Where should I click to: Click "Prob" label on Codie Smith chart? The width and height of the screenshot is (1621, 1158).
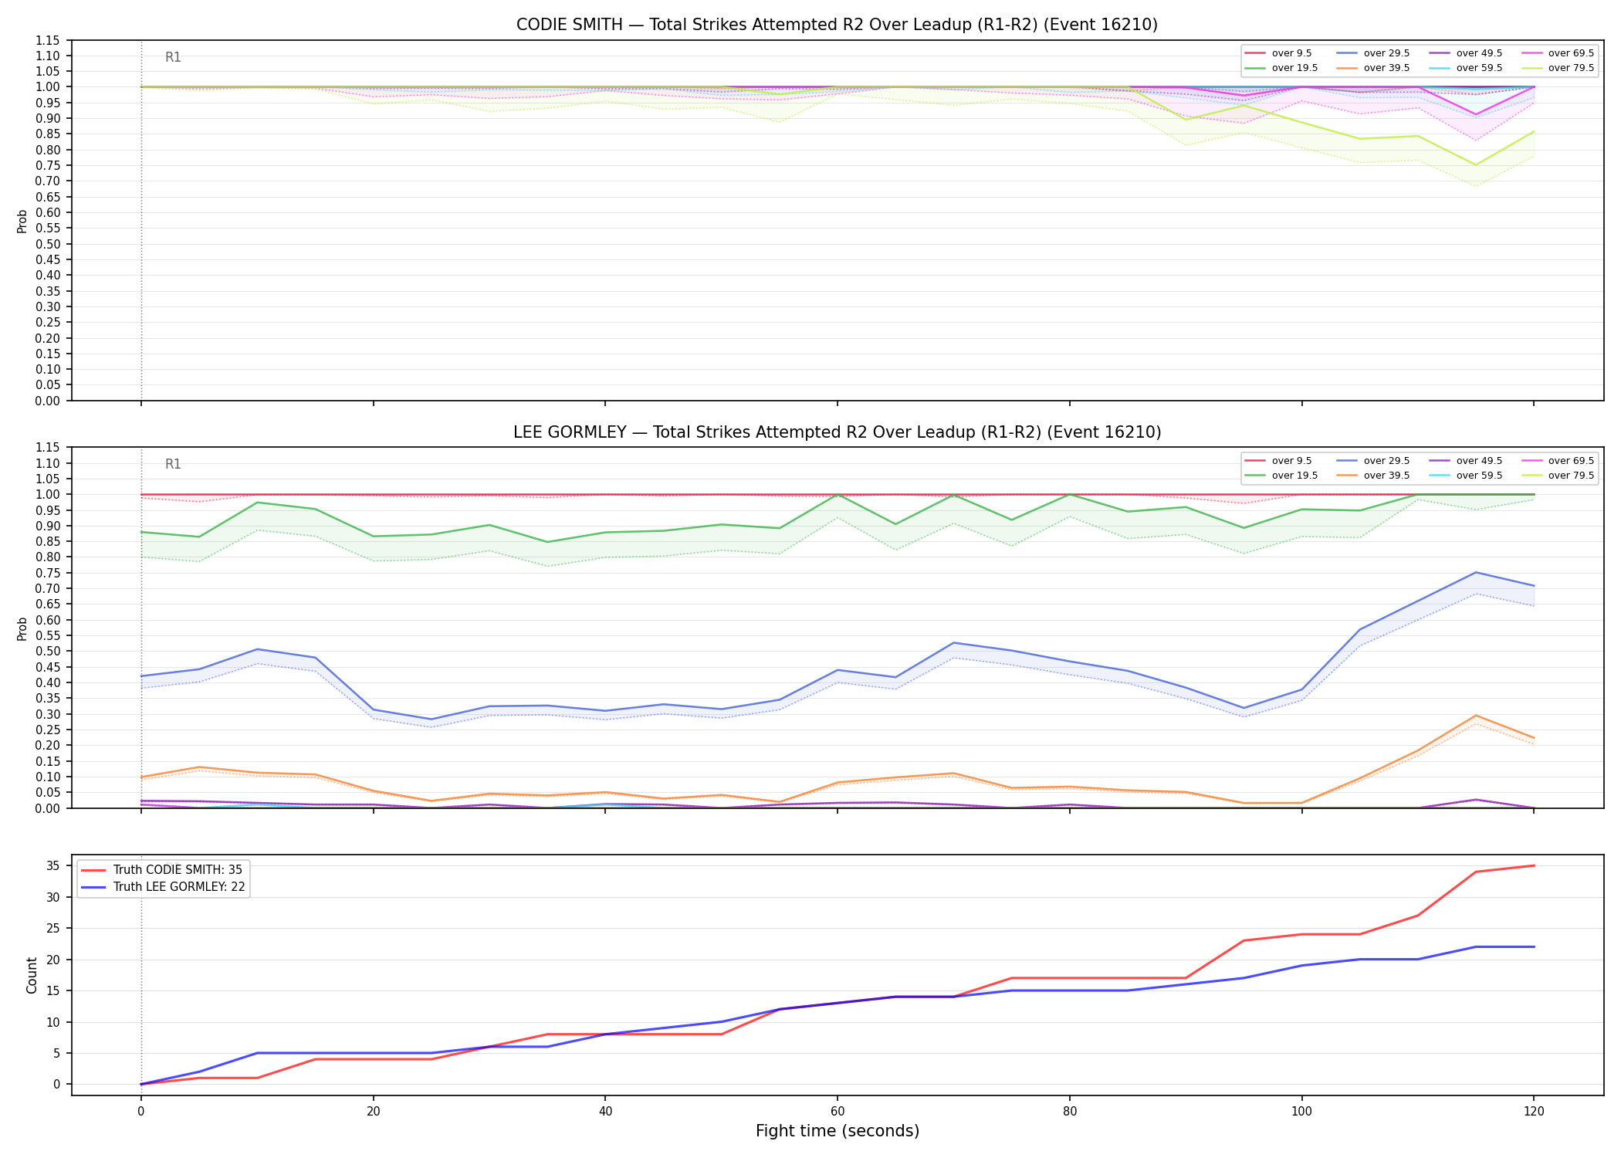point(22,221)
